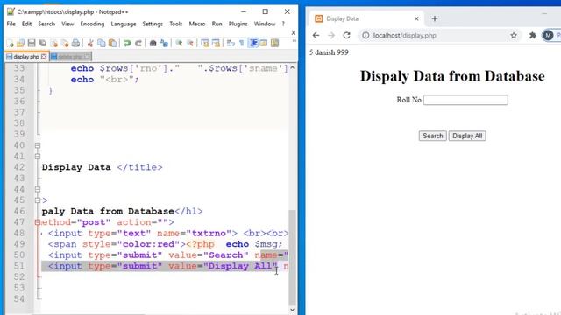561x315 pixels.
Task: Toggle the highlighted Indent Guide icon
Action: tap(253, 43)
